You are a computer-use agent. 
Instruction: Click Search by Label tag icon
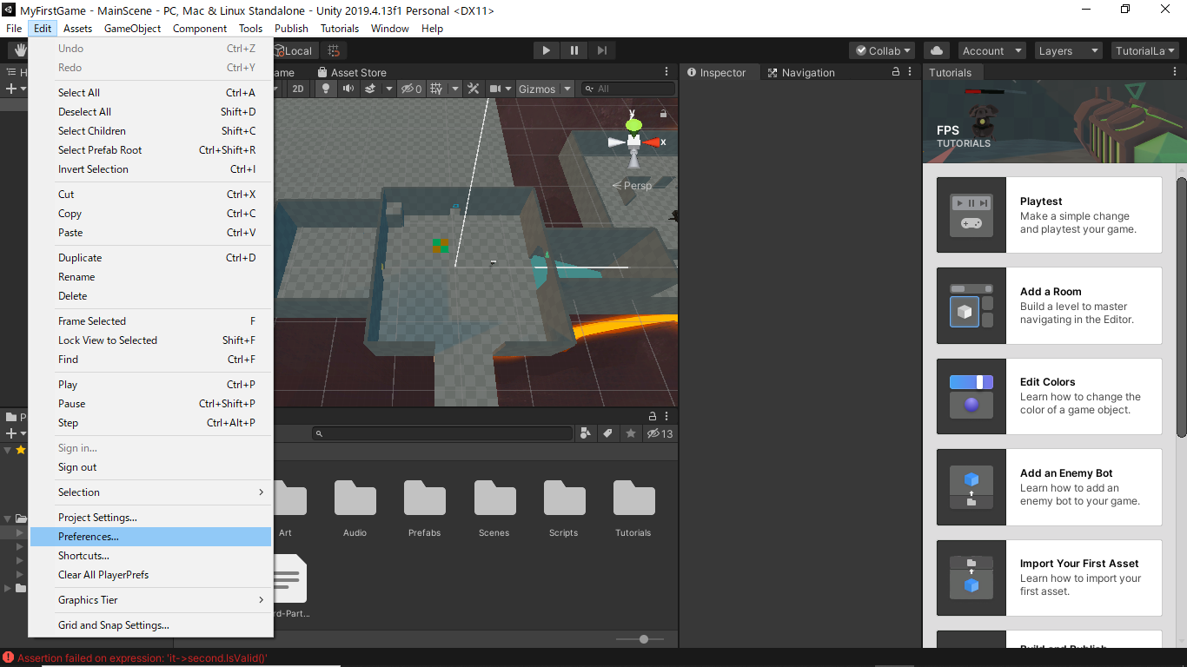(607, 433)
